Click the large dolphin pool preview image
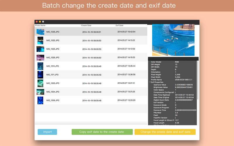This screenshot has width=234, height=146. pos(173,40)
